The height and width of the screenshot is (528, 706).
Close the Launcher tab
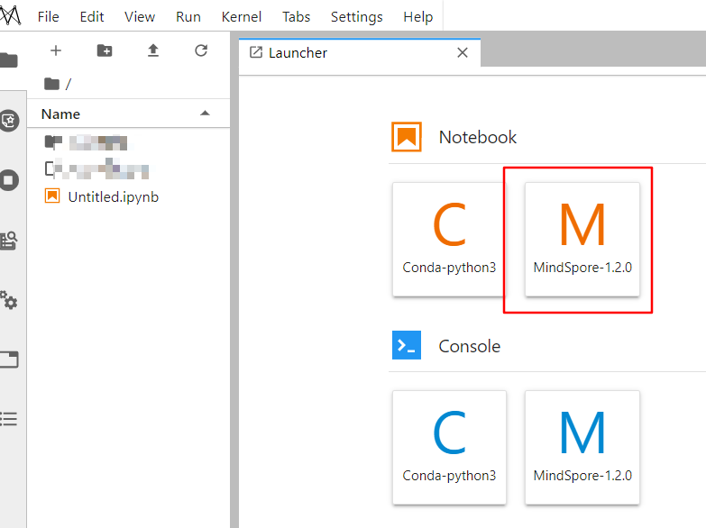pyautogui.click(x=463, y=53)
